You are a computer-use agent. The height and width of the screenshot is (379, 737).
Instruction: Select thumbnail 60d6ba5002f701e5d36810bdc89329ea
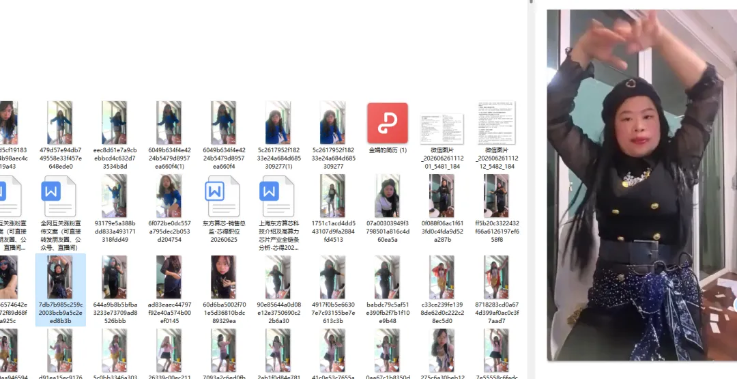tap(223, 277)
